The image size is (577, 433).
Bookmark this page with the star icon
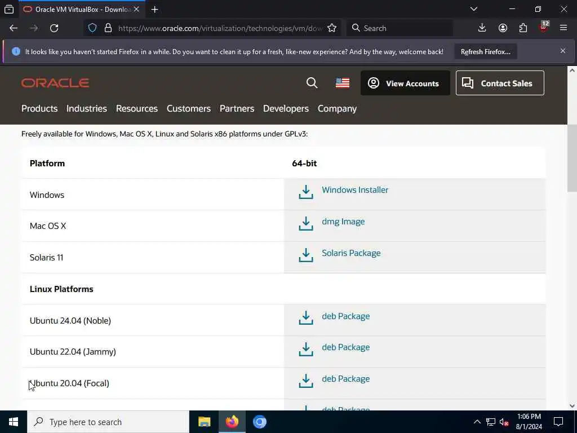click(332, 28)
